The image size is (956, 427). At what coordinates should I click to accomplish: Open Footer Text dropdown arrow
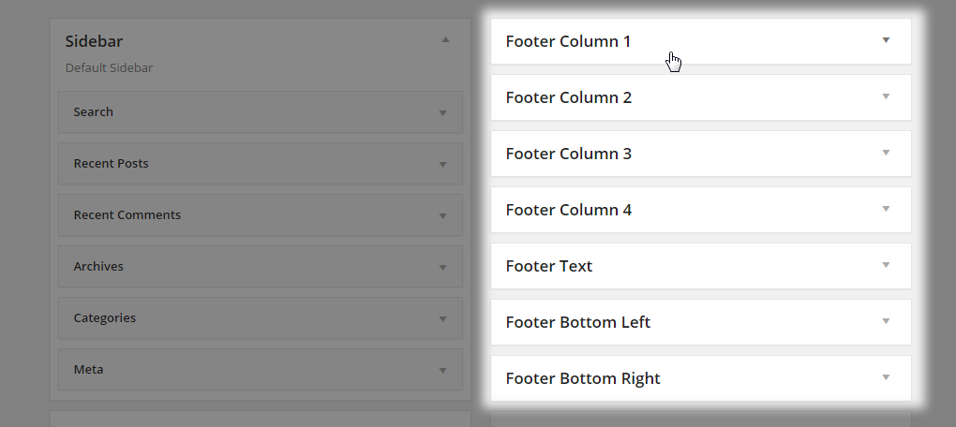[886, 265]
